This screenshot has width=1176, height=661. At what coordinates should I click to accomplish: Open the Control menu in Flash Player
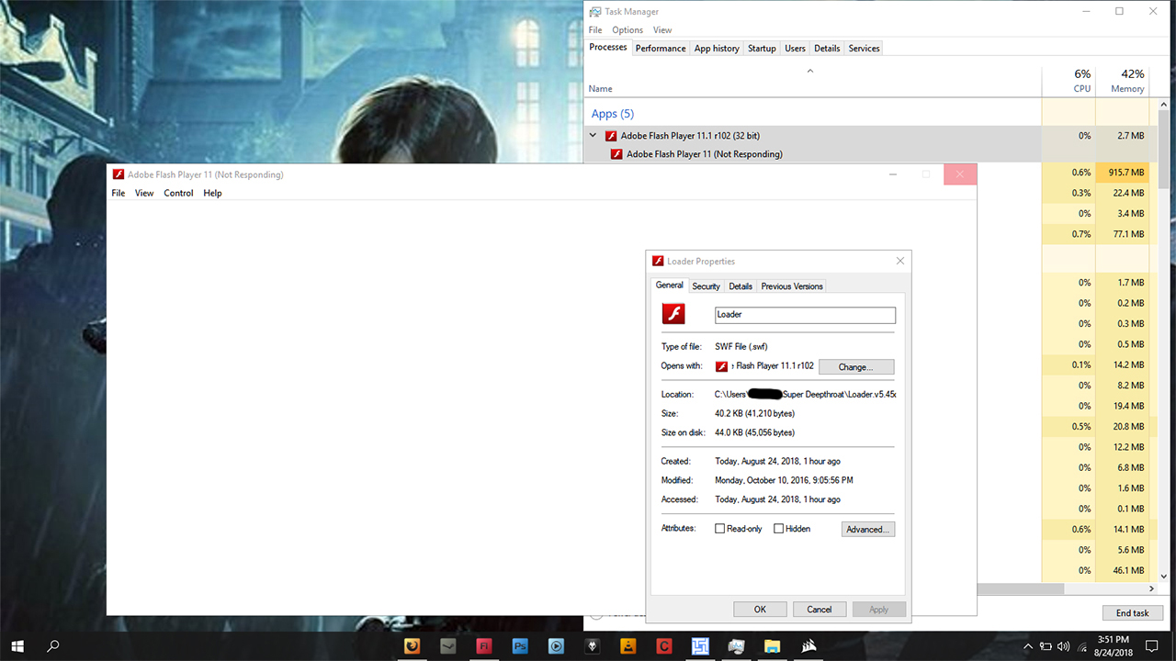point(178,193)
